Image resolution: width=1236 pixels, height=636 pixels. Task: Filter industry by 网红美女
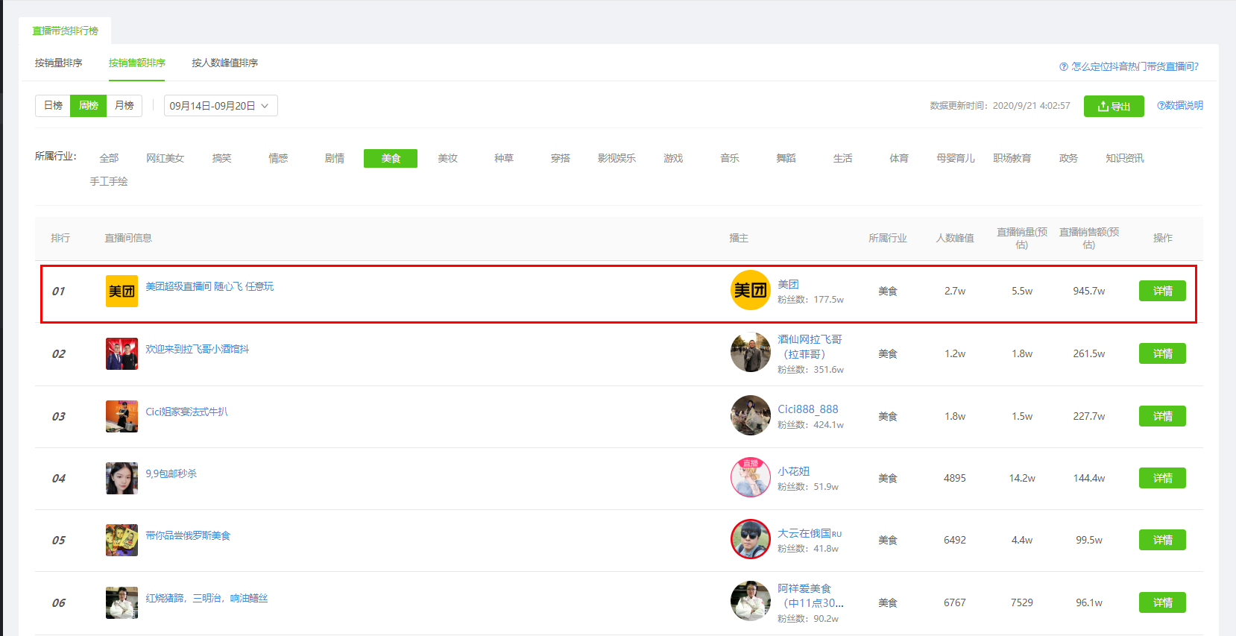click(165, 158)
